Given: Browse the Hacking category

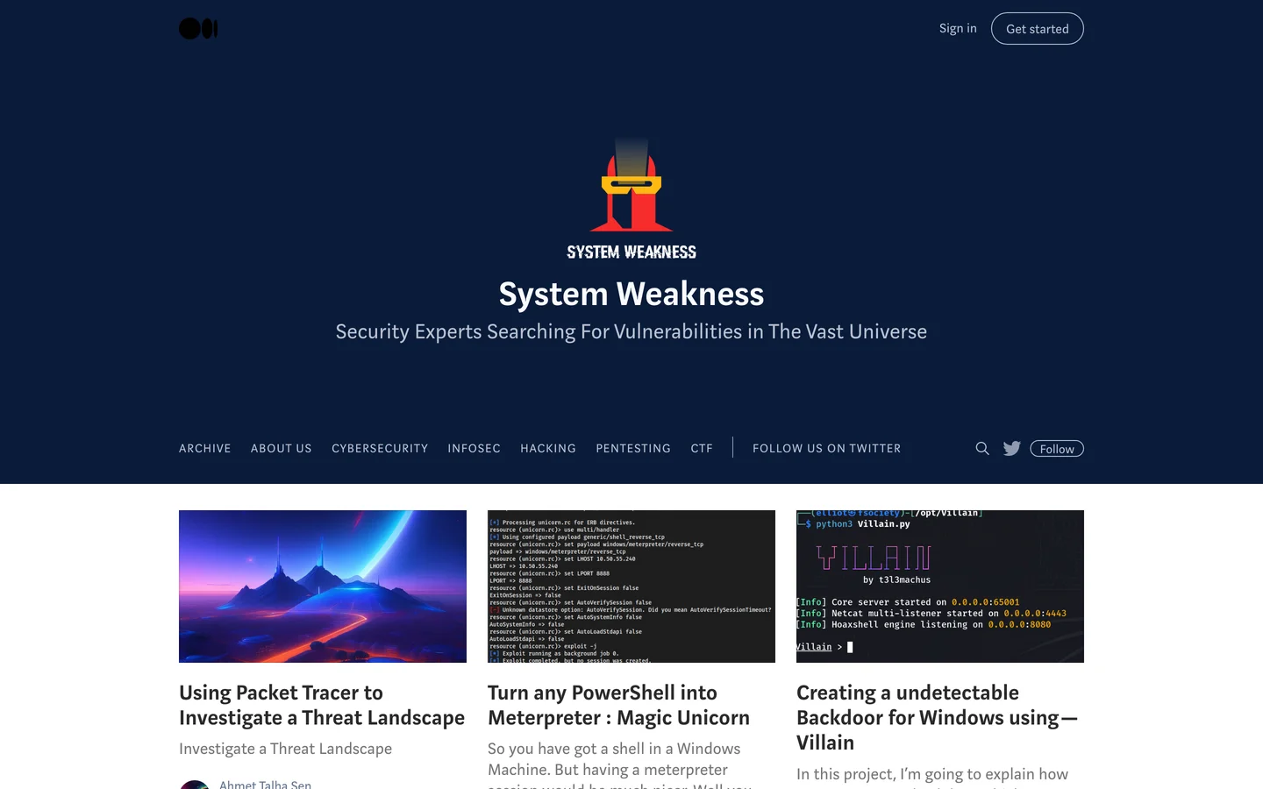Looking at the screenshot, I should tap(548, 448).
